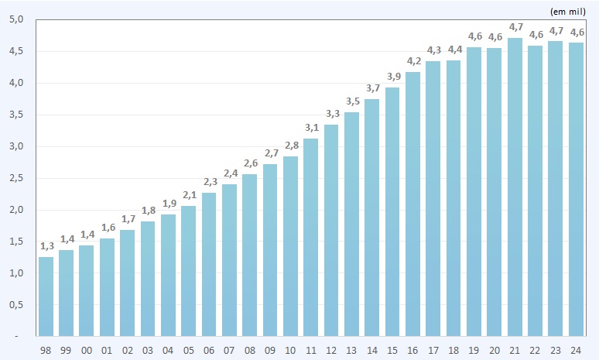Select the bar for year 24
The image size is (599, 360).
(576, 190)
